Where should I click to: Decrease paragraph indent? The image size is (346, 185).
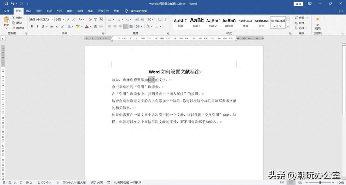137,19
